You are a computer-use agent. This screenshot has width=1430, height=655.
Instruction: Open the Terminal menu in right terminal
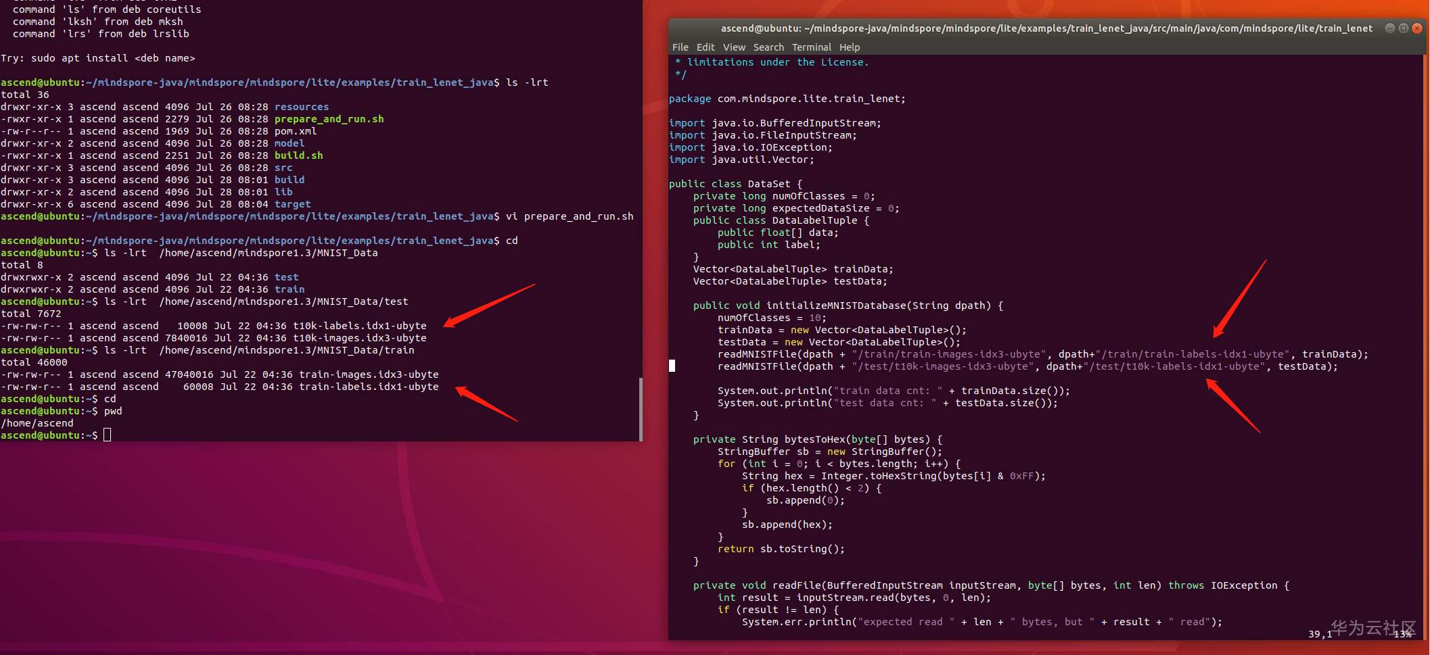click(812, 47)
